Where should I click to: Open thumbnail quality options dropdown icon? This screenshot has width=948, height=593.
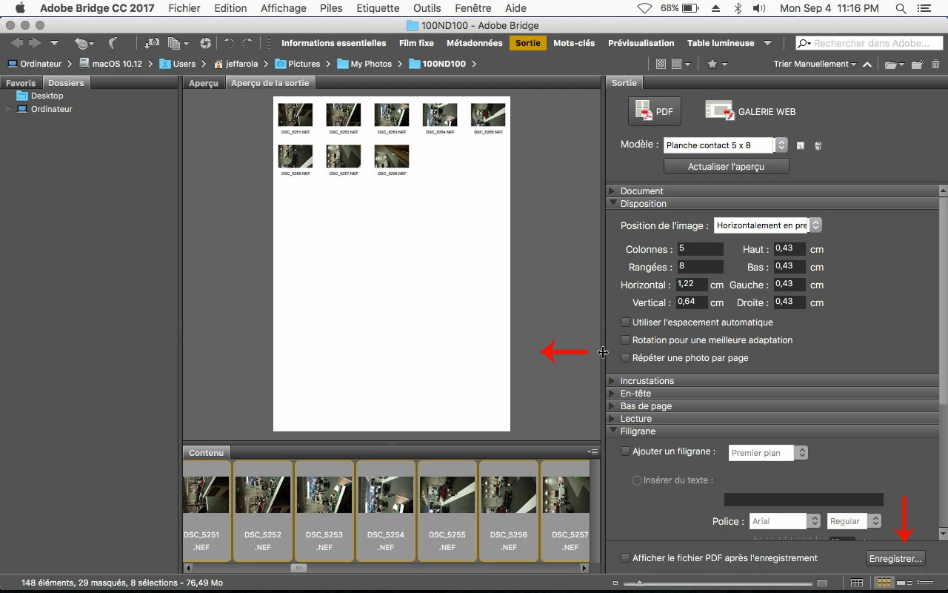tap(681, 64)
